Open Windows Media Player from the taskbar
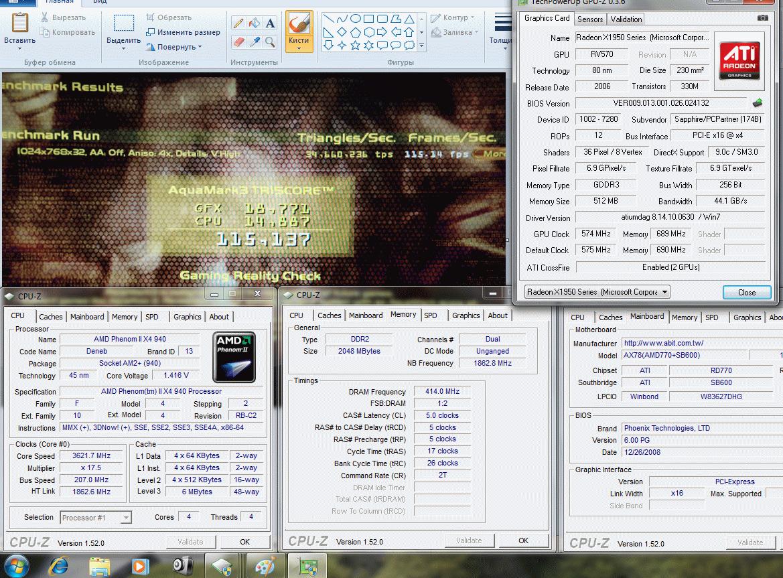 coord(140,566)
